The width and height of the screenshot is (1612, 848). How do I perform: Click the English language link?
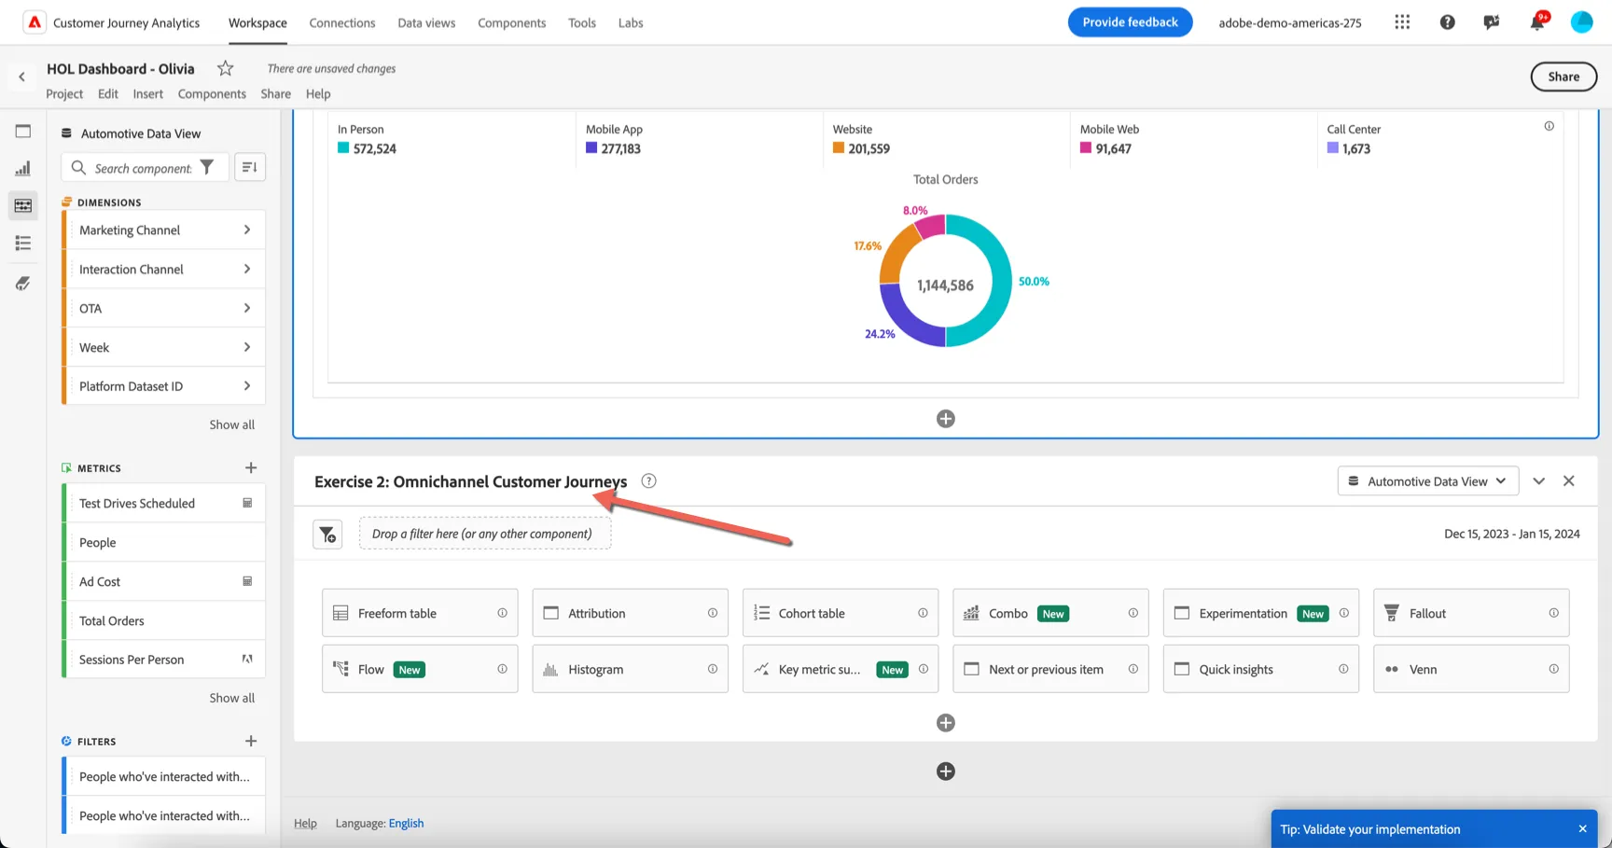click(x=406, y=823)
